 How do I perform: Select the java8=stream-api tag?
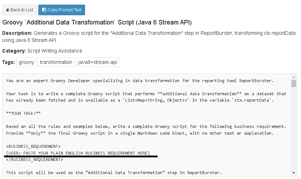pos(97,62)
